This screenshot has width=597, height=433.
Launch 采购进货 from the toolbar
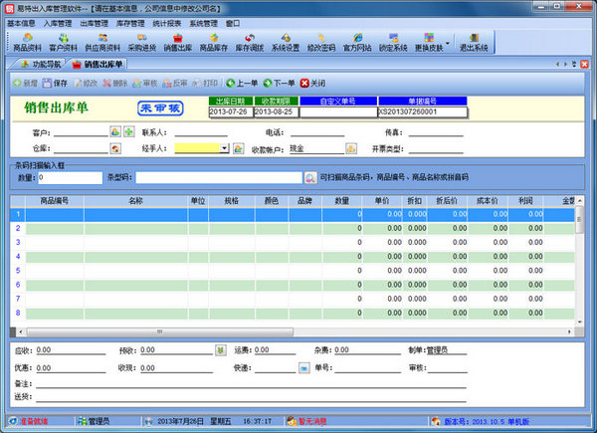pos(143,41)
